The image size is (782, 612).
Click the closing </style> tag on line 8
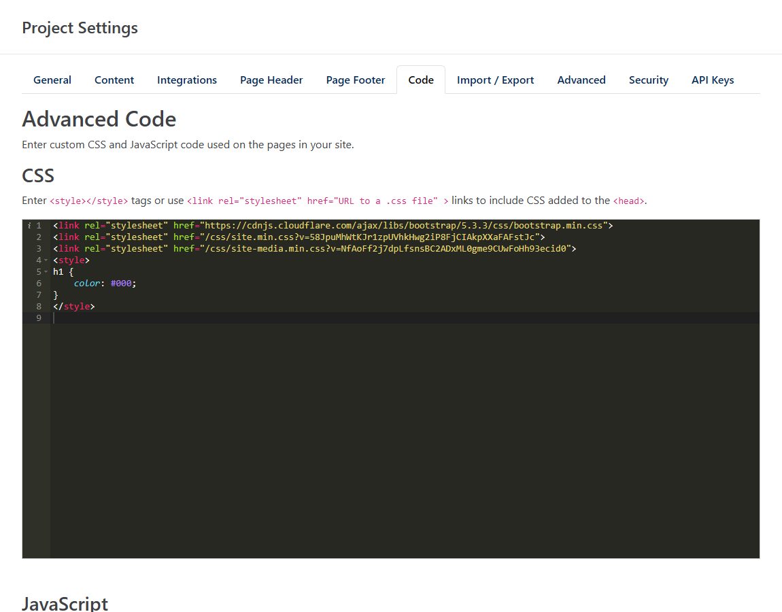tap(74, 306)
